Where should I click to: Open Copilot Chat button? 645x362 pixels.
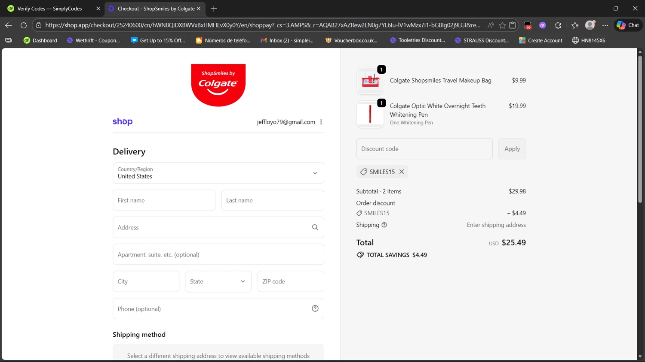628,25
